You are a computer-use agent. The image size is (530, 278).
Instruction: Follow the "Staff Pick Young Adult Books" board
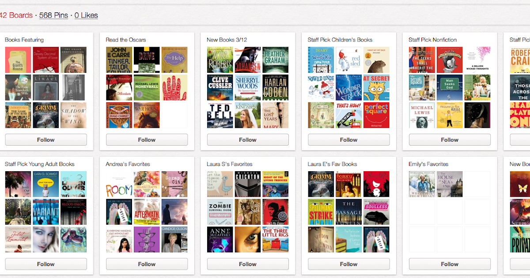[45, 264]
